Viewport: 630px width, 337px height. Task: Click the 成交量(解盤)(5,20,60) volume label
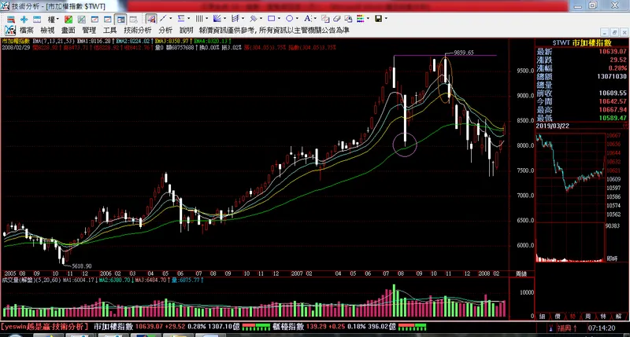[31, 280]
